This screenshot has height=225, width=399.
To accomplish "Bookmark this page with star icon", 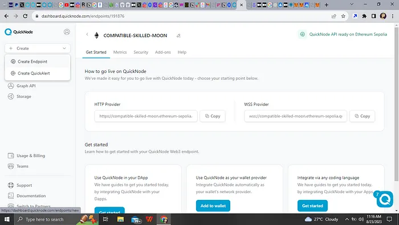I will coord(343,16).
